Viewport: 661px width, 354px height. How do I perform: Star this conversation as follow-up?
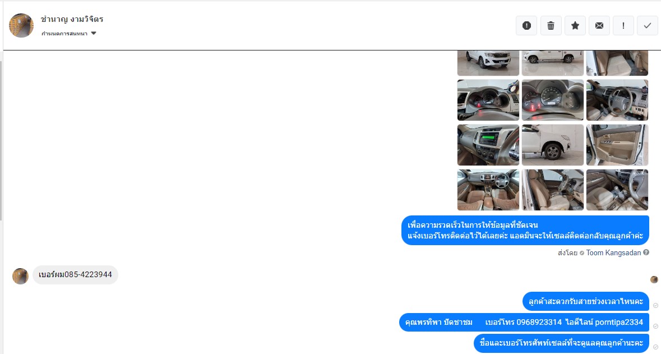coord(575,26)
